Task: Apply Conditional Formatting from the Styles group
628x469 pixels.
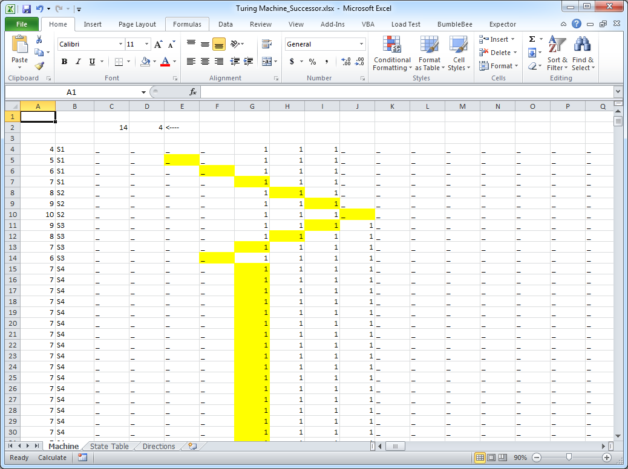Action: [391, 53]
